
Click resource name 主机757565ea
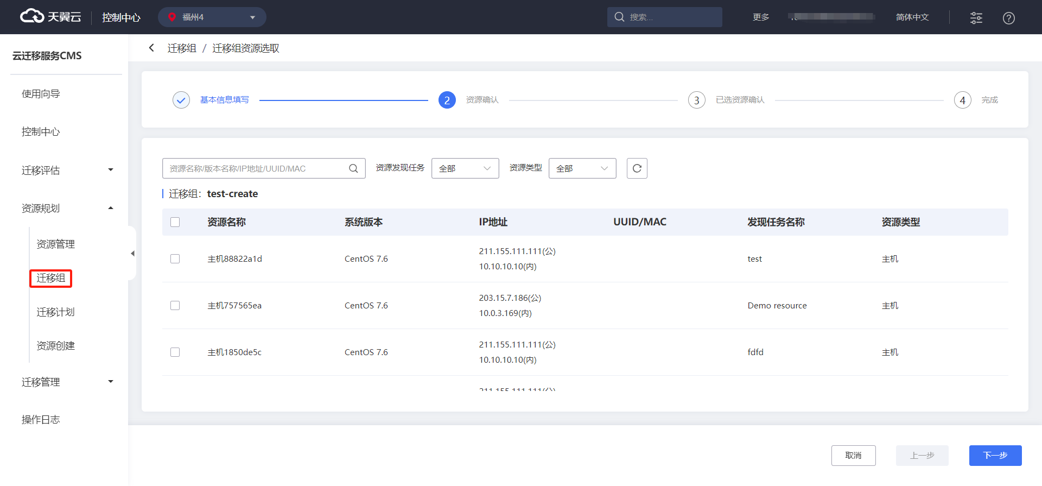(x=234, y=306)
